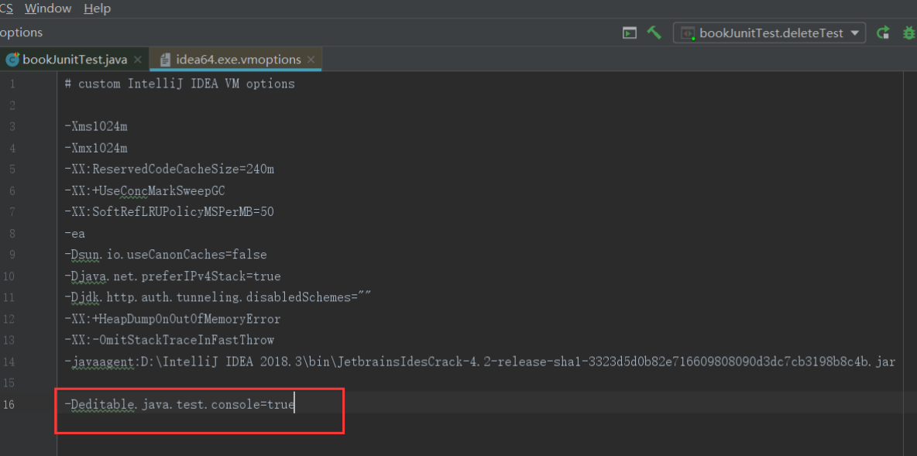Open bookJunitTest.deleteTest run configuration dropdown
Viewport: 917px width, 456px height.
tap(769, 33)
